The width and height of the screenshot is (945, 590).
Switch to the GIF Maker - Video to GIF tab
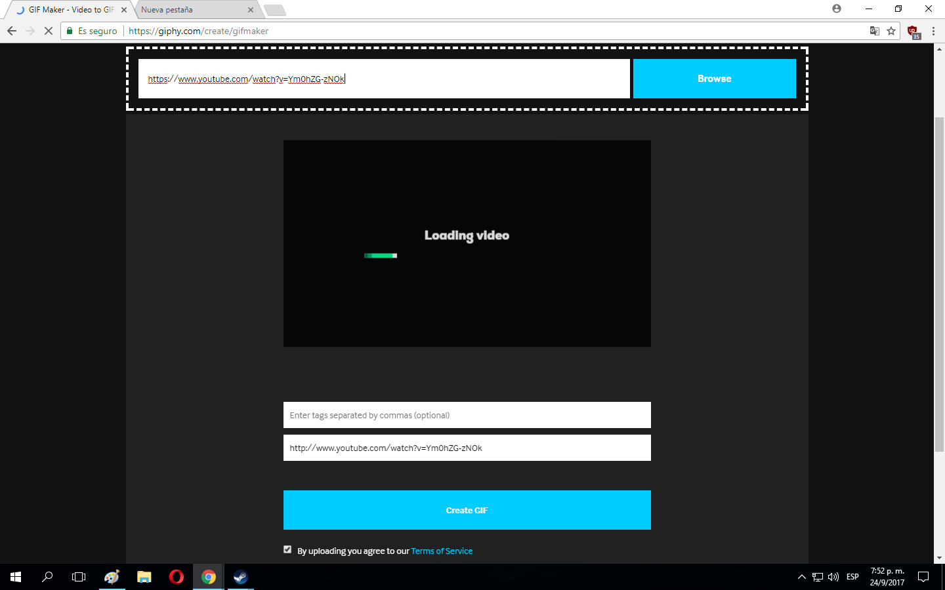pyautogui.click(x=71, y=10)
